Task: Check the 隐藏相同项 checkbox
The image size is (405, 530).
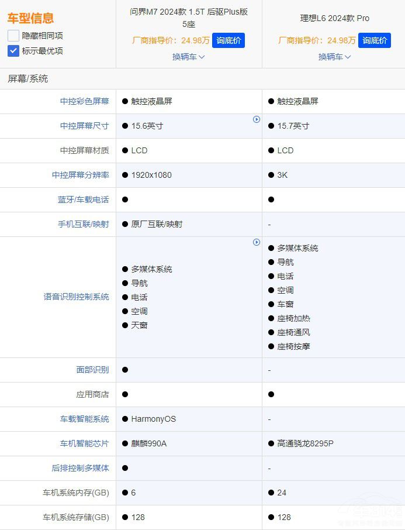Action: tap(13, 36)
